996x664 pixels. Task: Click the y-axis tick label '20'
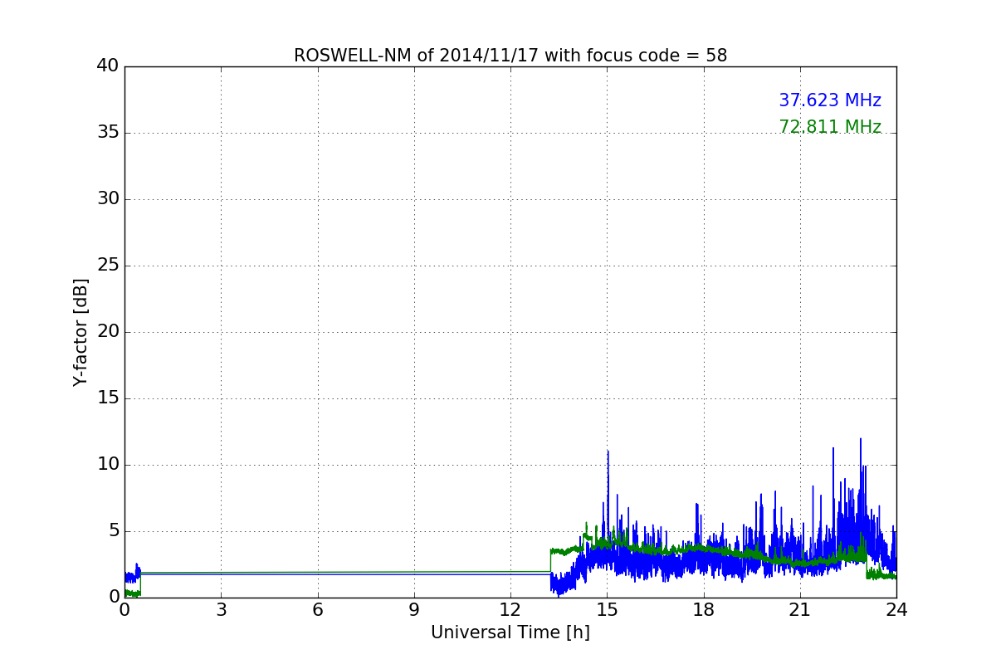pyautogui.click(x=108, y=332)
